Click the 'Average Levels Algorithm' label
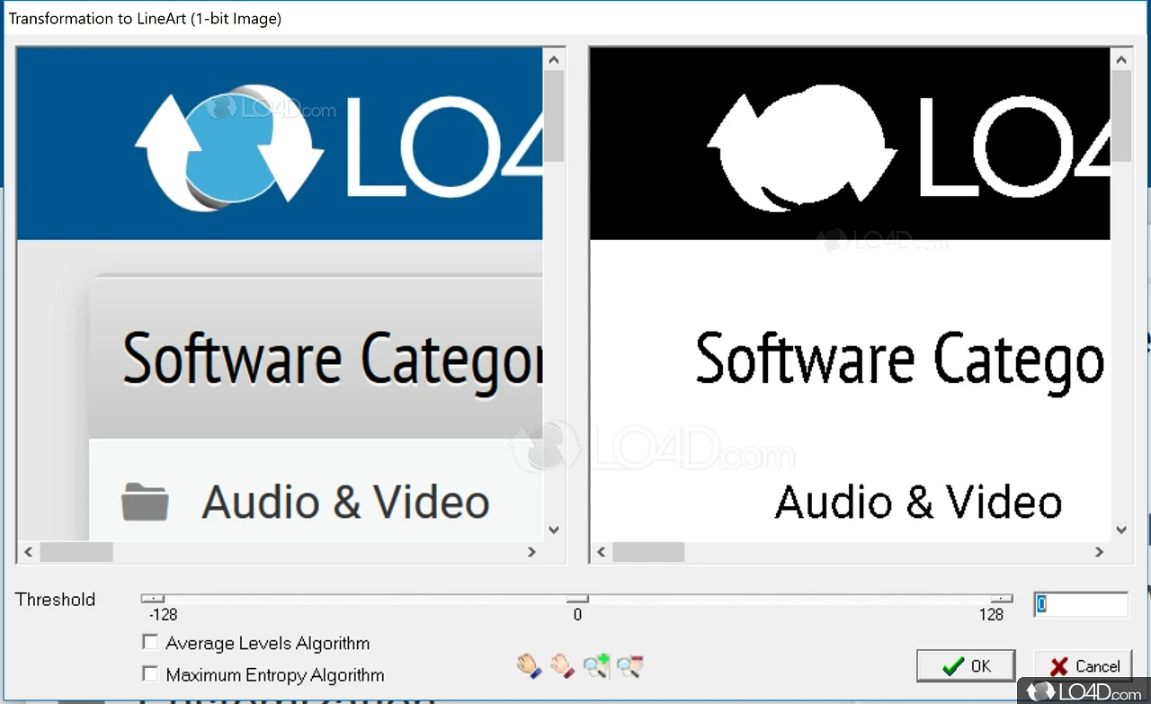The image size is (1151, 704). [x=268, y=643]
